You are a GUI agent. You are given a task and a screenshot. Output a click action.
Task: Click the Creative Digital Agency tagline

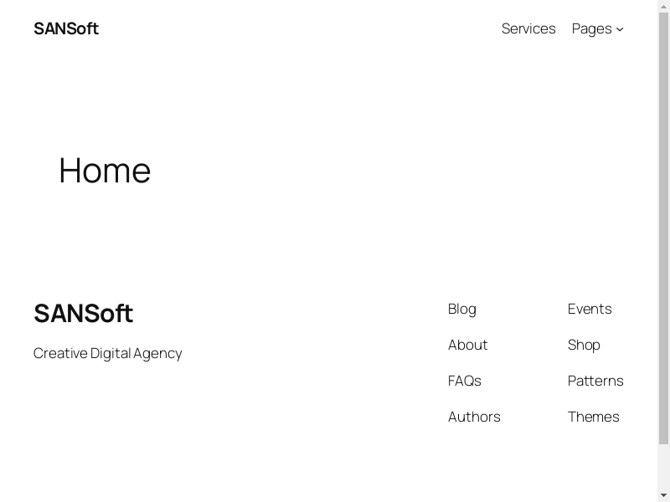click(107, 353)
